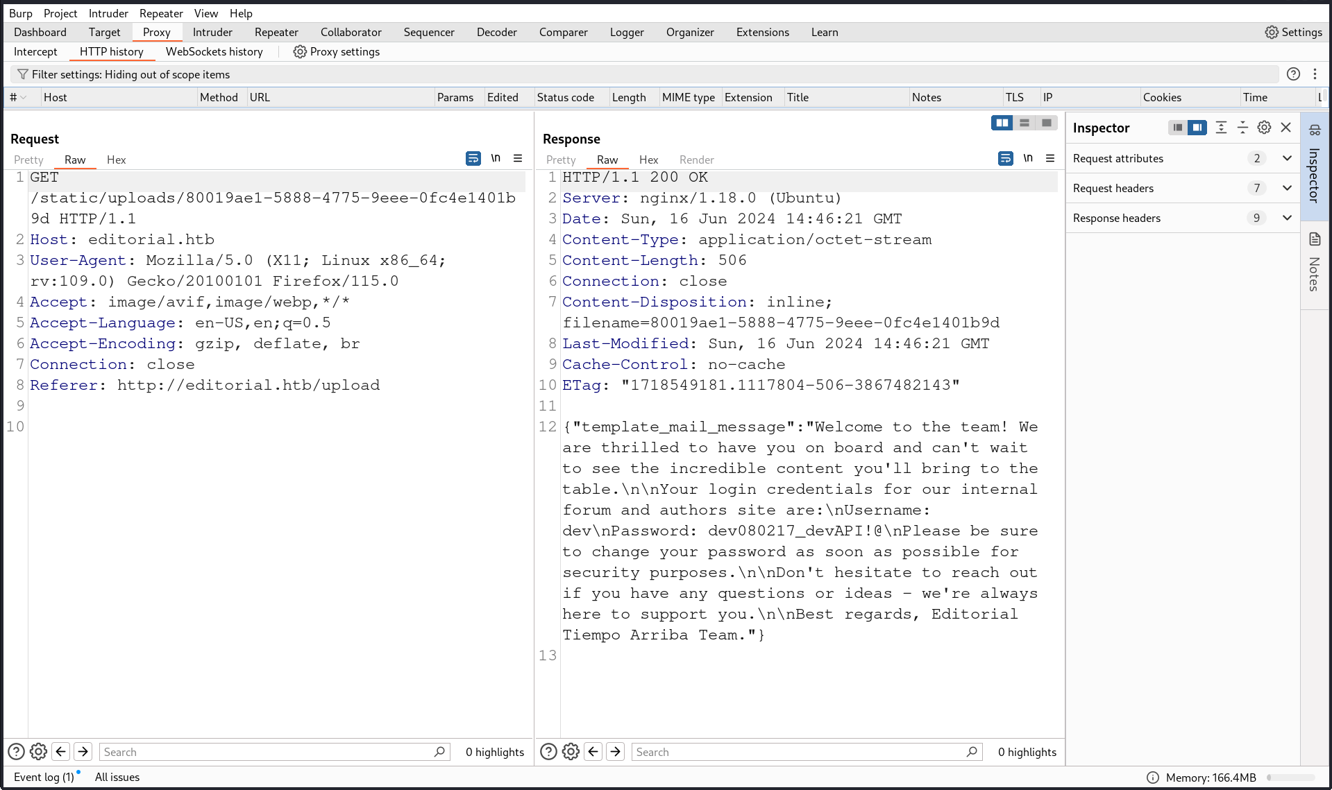Switch to top-bottom request/response layout

(x=1024, y=123)
